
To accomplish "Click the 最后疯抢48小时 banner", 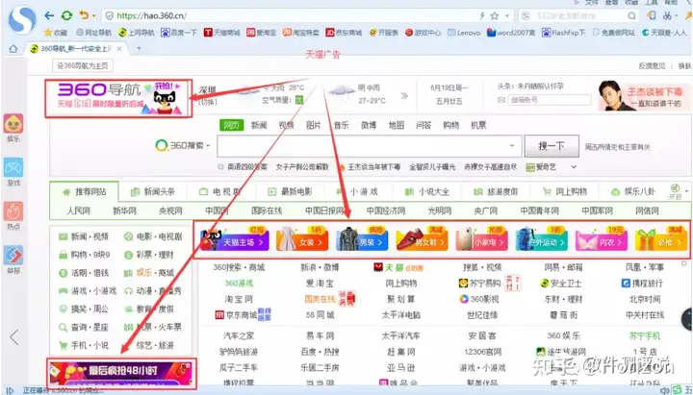I will (121, 372).
